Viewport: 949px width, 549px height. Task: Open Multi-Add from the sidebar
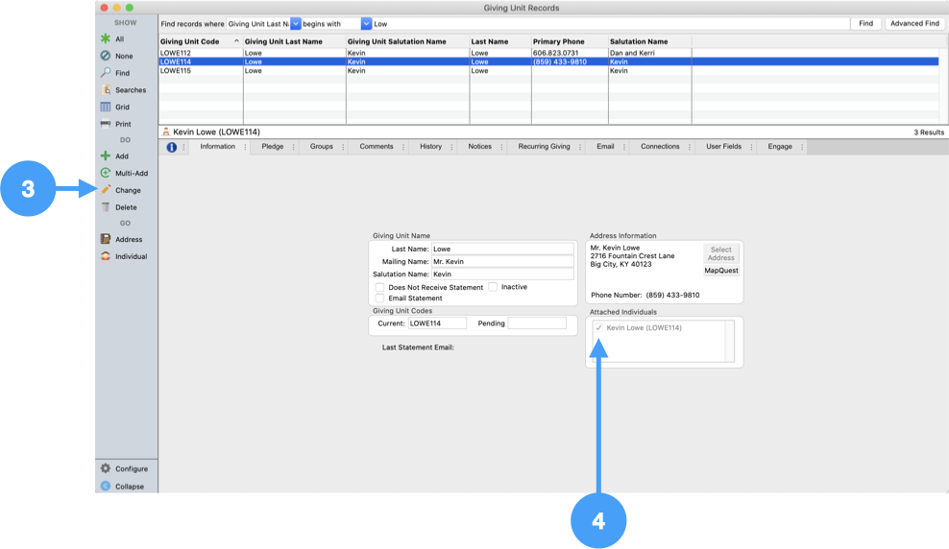(x=106, y=173)
